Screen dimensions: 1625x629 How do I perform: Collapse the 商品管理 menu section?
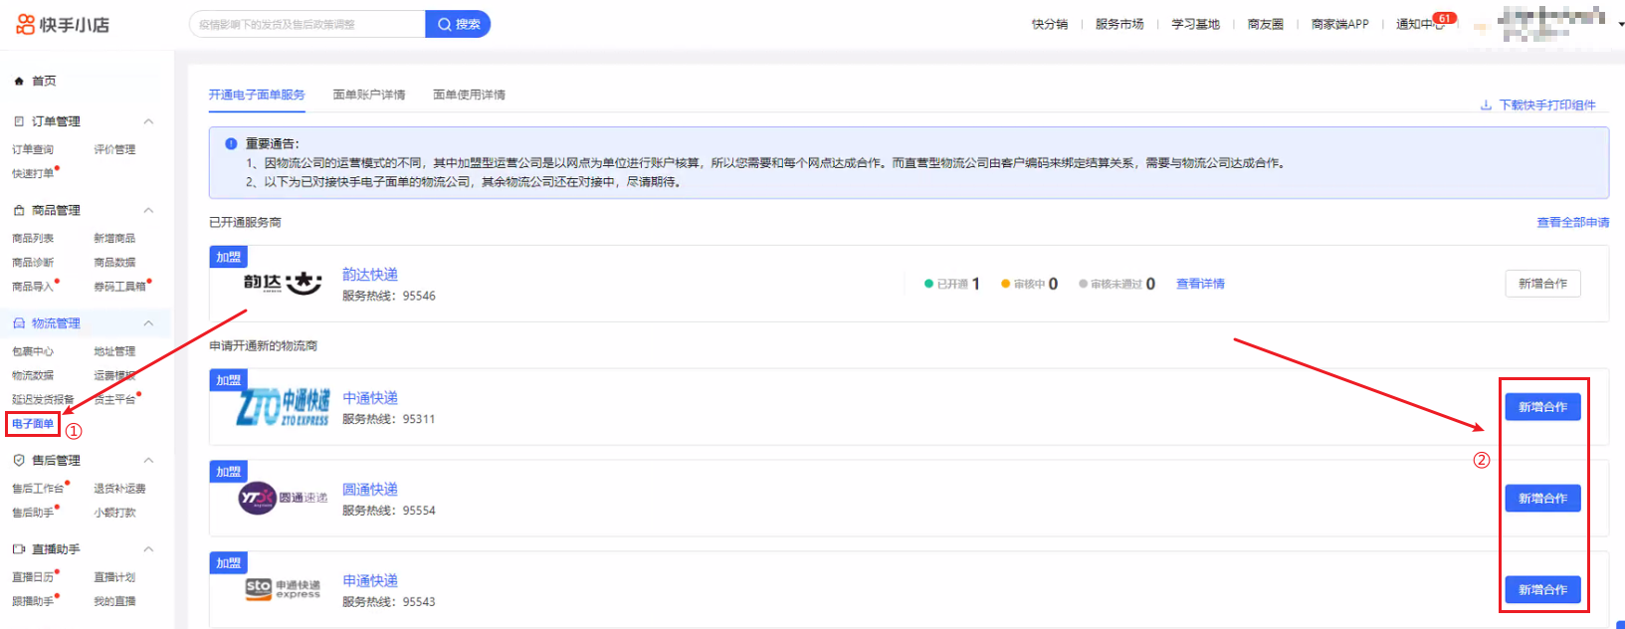tap(148, 210)
